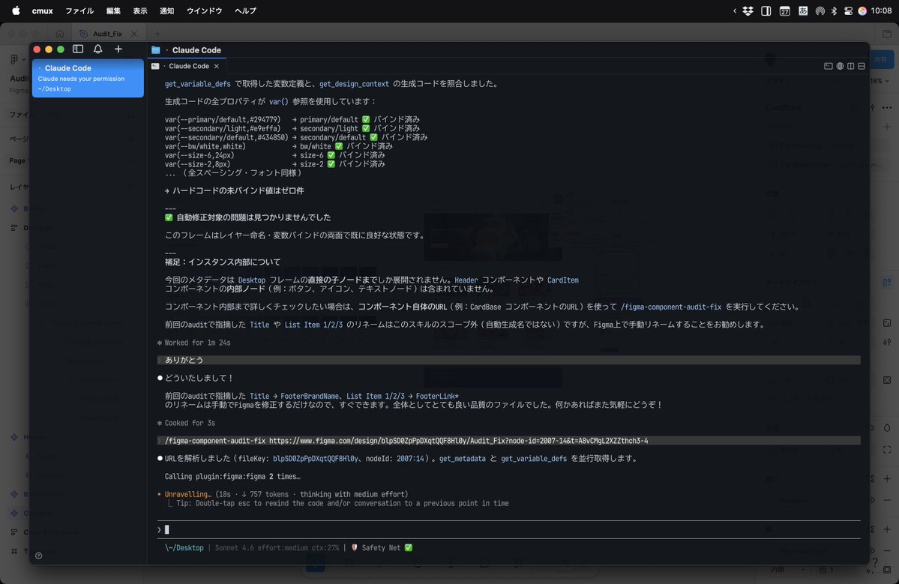
Task: Click the FooterBrandName text
Action: tap(310, 396)
